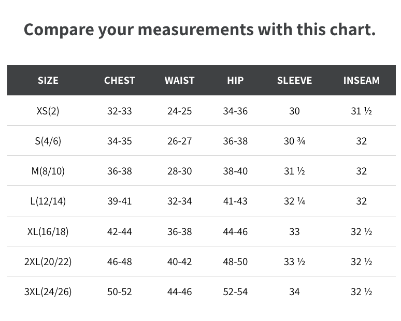Select the HIP column header
Image resolution: width=401 pixels, height=321 pixels.
[235, 80]
